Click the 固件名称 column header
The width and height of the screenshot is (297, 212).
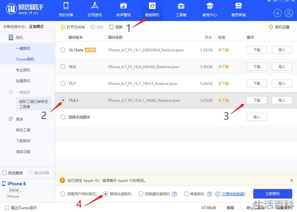115,37
